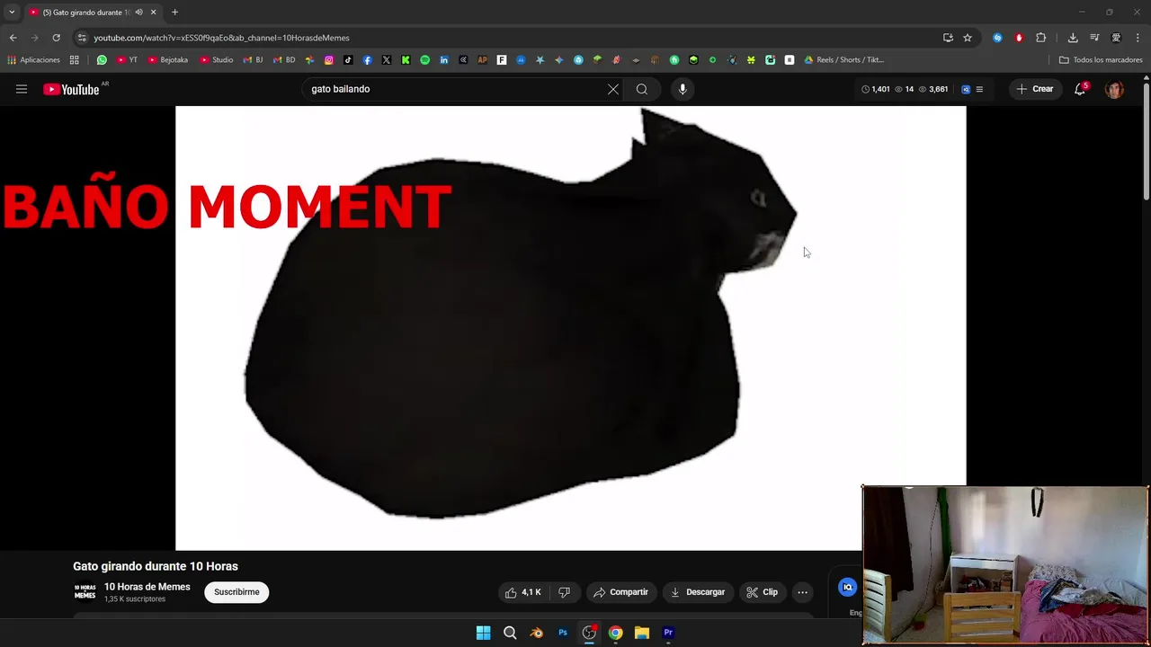Click the magnifier search button
1151x647 pixels.
(642, 89)
